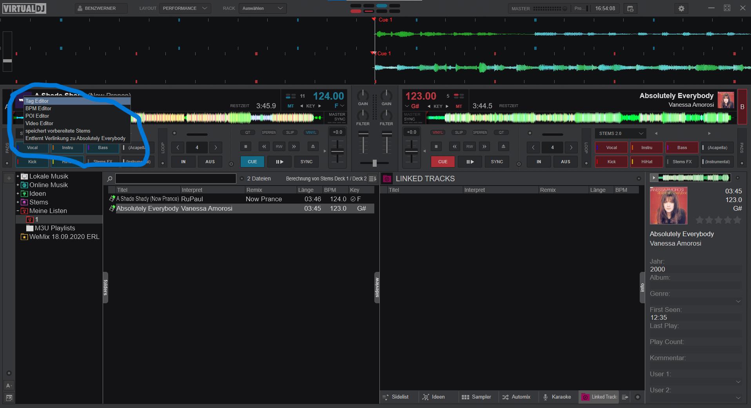Open the settings gear in title bar

(x=681, y=8)
